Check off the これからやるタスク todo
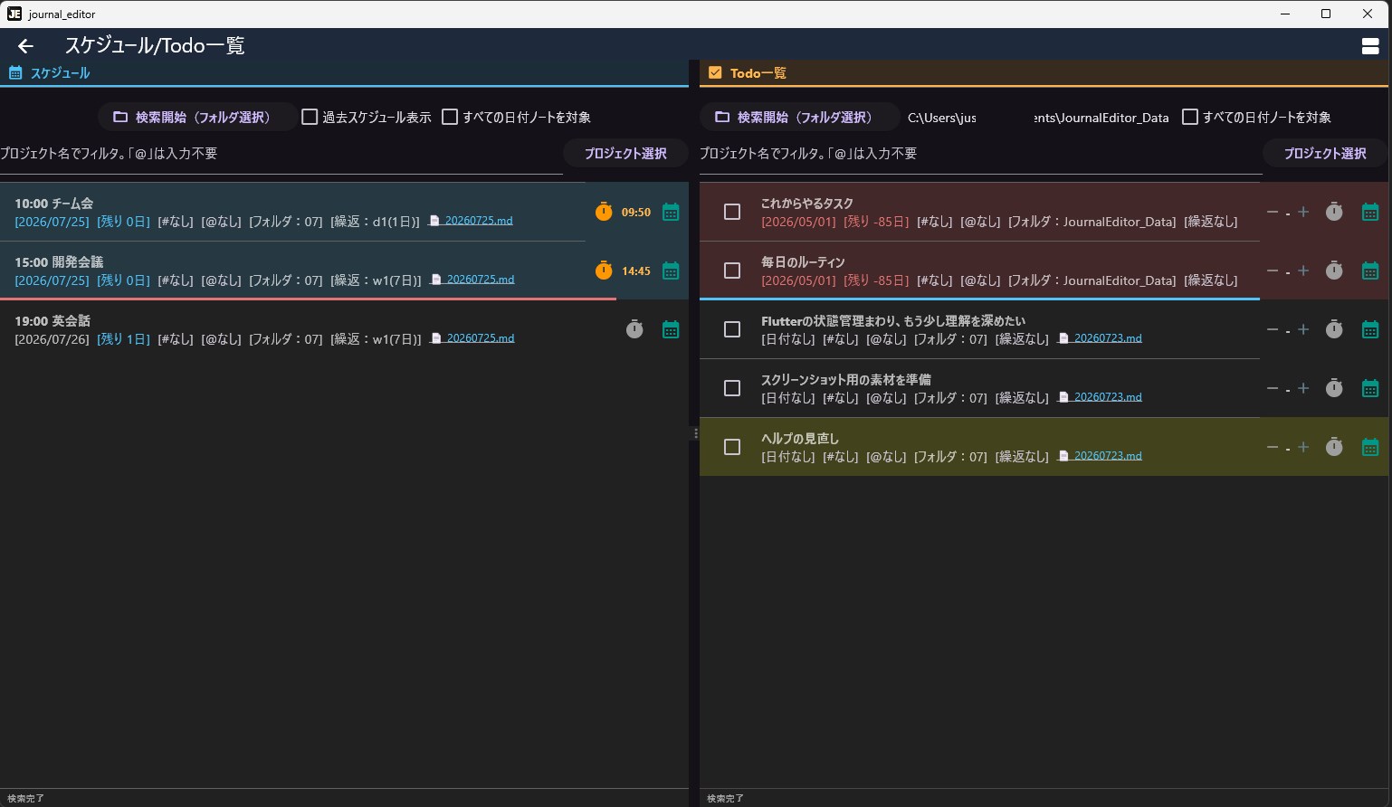Image resolution: width=1392 pixels, height=807 pixels. pos(732,212)
